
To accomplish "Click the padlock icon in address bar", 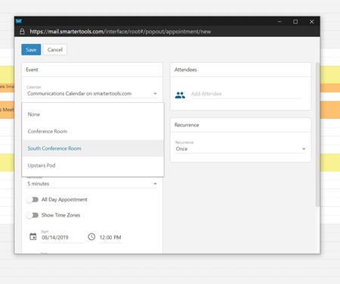I will pyautogui.click(x=22, y=32).
